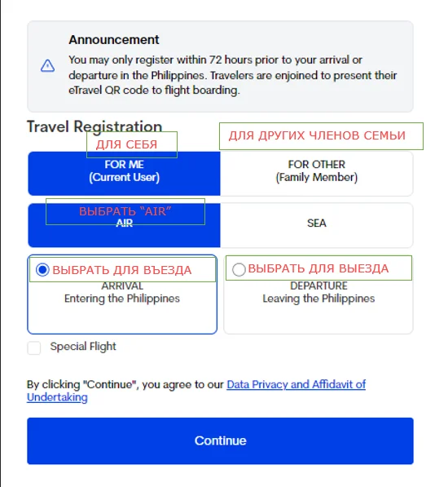Image resolution: width=435 pixels, height=487 pixels.
Task: Click the "ВЫБРАТЬ ДЛЯ ВЫЕЗДА" red annotation text
Action: [x=319, y=268]
